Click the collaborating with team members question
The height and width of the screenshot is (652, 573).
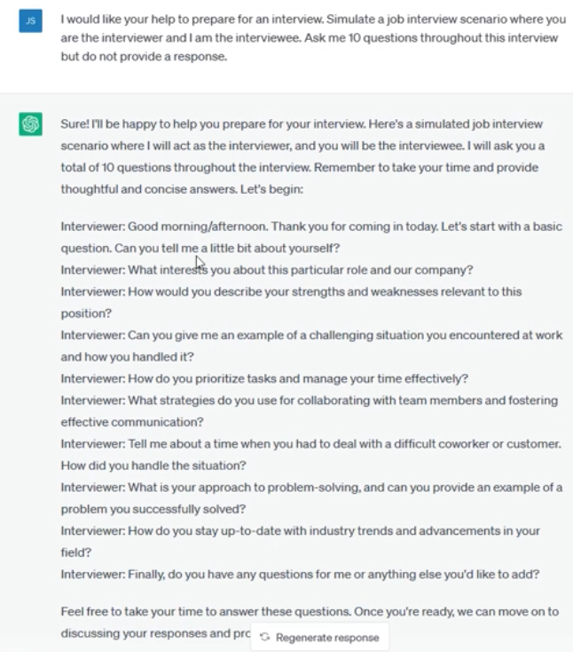tap(309, 400)
